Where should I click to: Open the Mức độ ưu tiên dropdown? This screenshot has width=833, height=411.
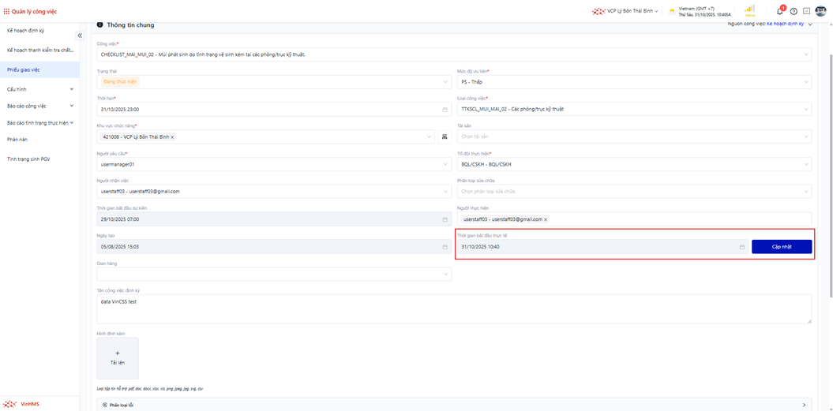point(634,82)
